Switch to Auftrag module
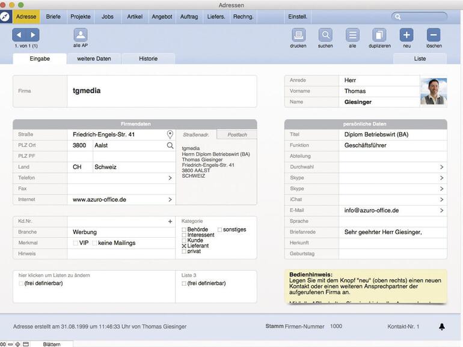 pyautogui.click(x=189, y=17)
